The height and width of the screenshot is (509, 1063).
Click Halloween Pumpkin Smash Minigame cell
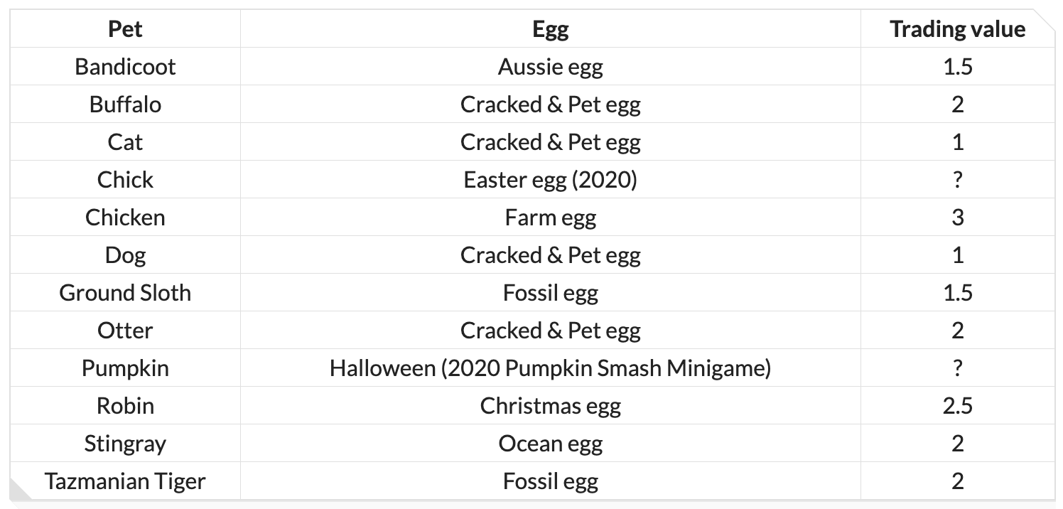(551, 368)
